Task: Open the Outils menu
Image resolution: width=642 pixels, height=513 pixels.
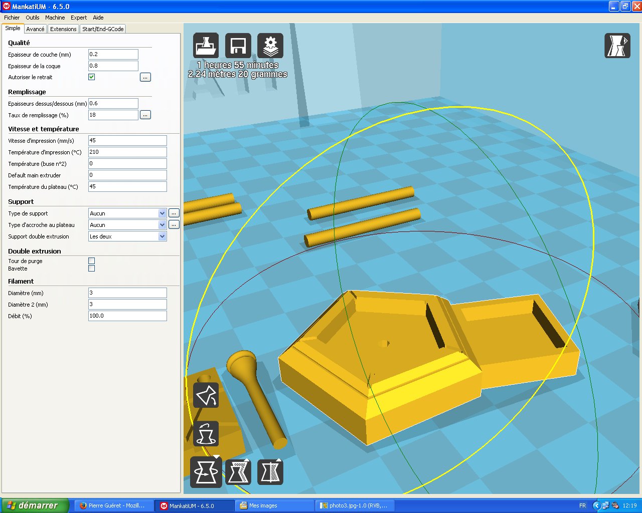Action: pyautogui.click(x=33, y=18)
